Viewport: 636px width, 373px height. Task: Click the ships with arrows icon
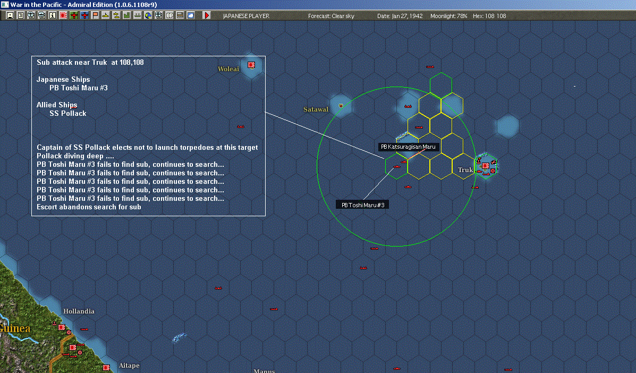tap(138, 15)
